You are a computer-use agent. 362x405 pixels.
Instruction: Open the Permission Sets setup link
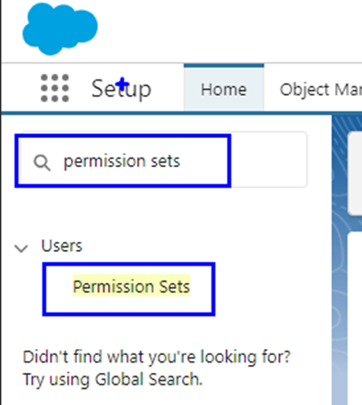tap(131, 286)
